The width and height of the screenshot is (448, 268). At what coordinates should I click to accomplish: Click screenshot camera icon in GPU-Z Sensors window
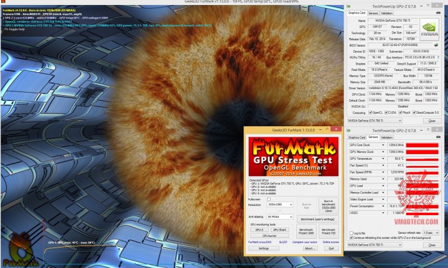pos(438,137)
